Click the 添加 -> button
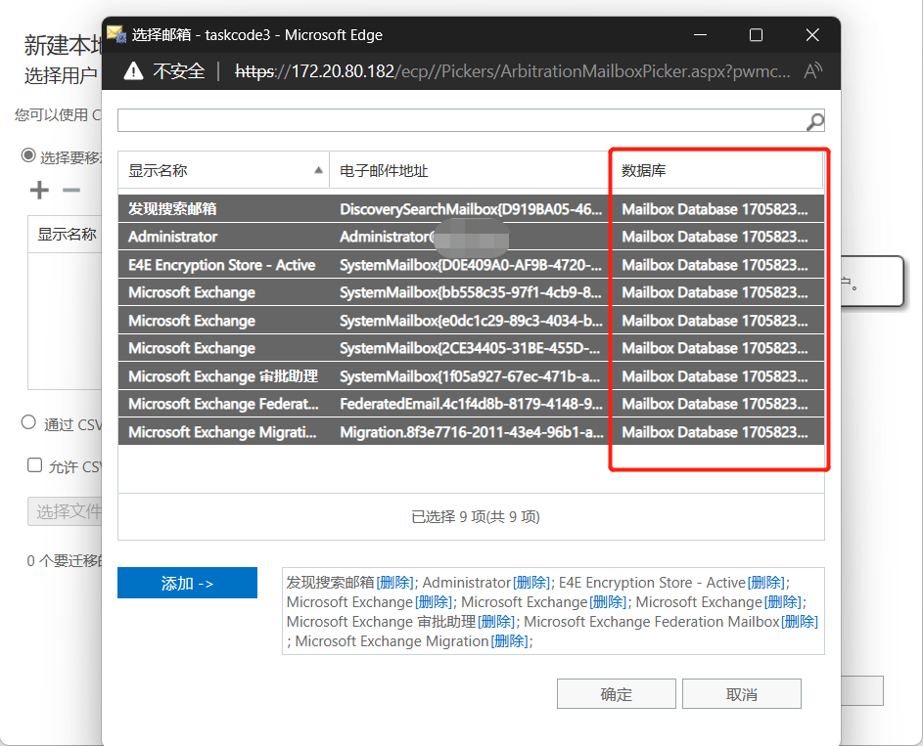Image resolution: width=923 pixels, height=746 pixels. pos(187,583)
